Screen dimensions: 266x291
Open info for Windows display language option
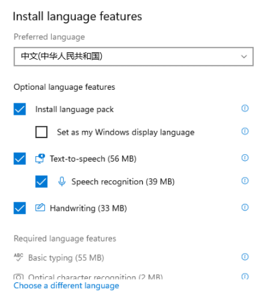[245, 131]
